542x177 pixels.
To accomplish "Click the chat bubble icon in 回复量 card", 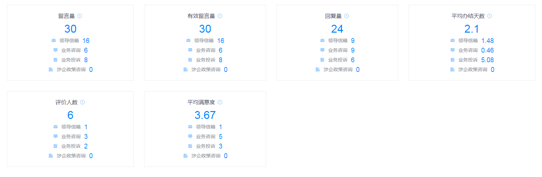I will pos(322,50).
